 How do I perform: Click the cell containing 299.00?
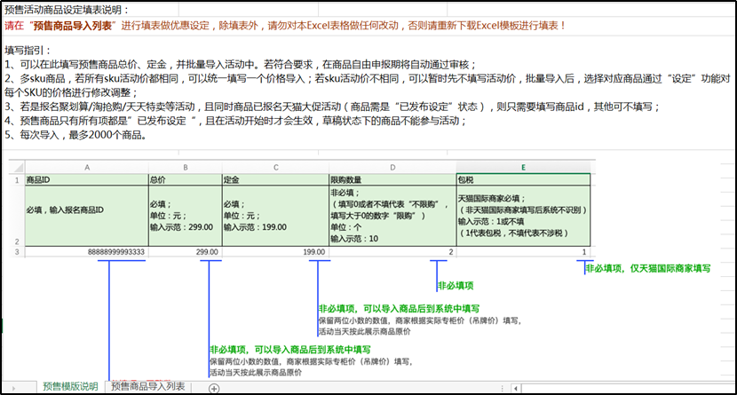(184, 253)
